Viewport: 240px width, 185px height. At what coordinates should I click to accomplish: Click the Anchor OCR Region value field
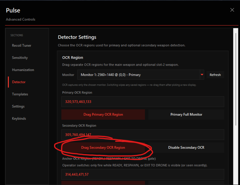143,174
